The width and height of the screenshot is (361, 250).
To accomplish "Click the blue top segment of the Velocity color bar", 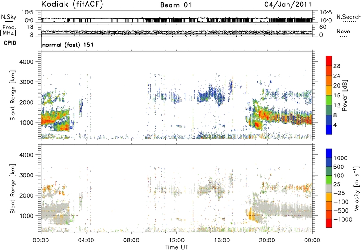I will 329,153.
